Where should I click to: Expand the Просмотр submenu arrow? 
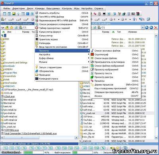pyautogui.click(x=89, y=51)
